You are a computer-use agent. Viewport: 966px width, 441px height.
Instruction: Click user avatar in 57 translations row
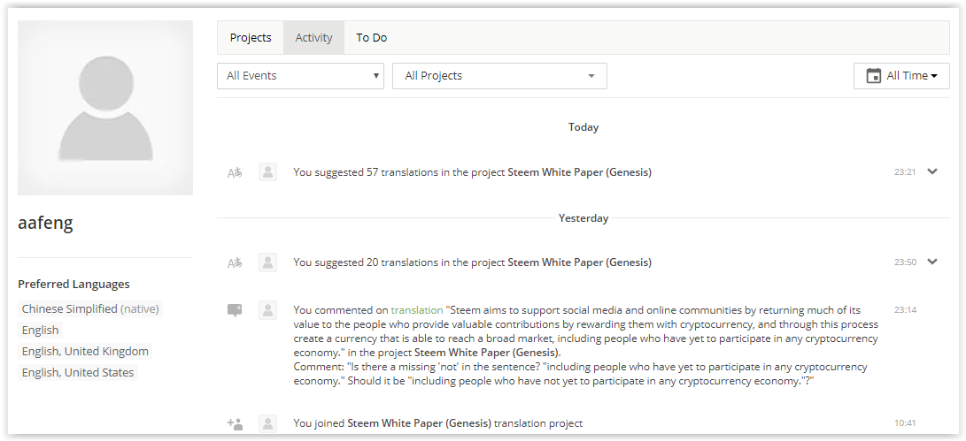tap(267, 172)
